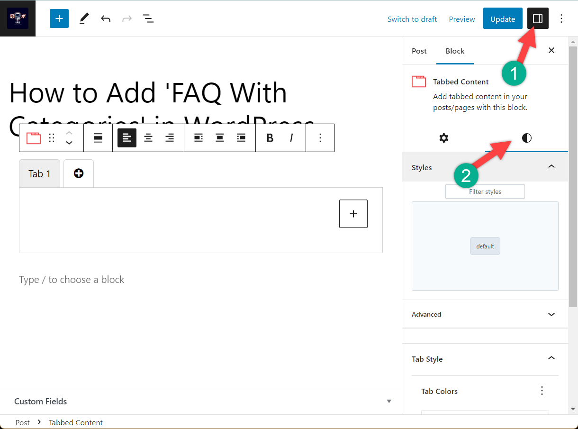Align text left in block toolbar
Image resolution: width=578 pixels, height=429 pixels.
tap(127, 138)
